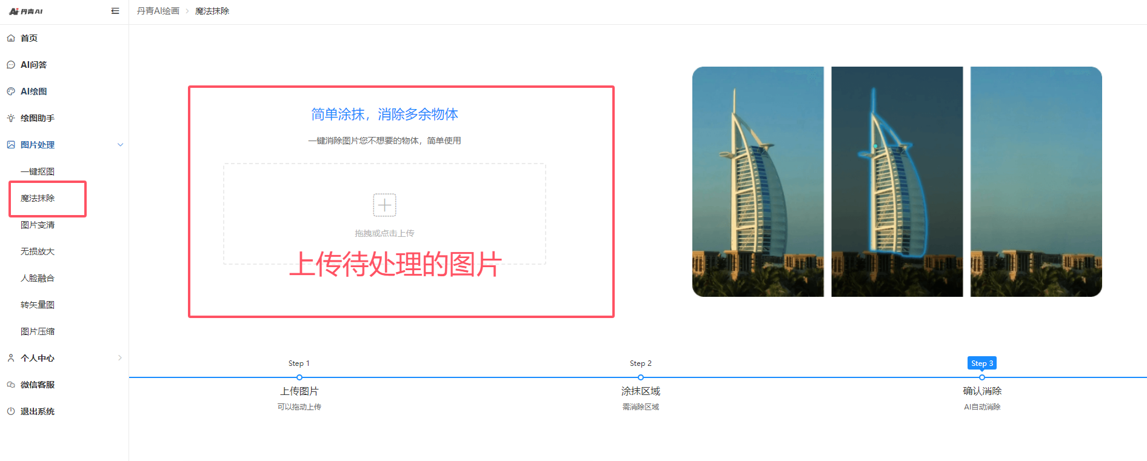Collapse the sidebar with the fold icon
Image resolution: width=1147 pixels, height=461 pixels.
115,11
